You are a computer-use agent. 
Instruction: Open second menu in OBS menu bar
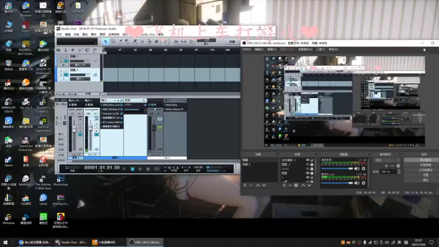(x=259, y=49)
